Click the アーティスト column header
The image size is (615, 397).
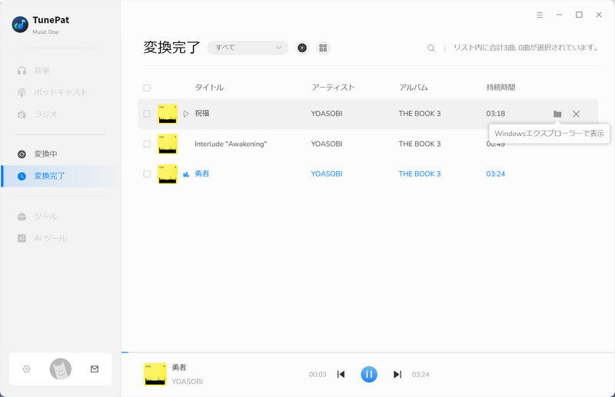(333, 88)
